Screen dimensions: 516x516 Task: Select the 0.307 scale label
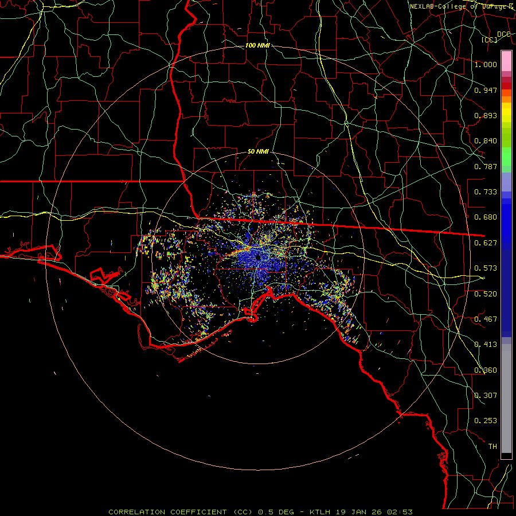[x=486, y=396]
